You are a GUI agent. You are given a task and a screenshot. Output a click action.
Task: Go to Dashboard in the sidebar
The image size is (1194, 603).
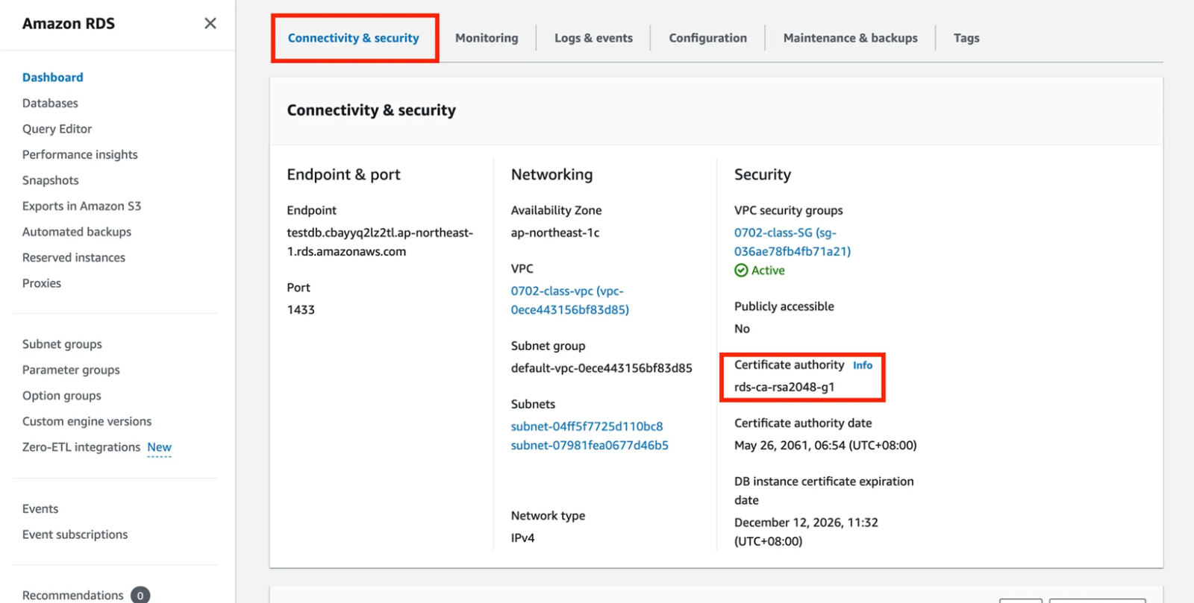pyautogui.click(x=53, y=78)
